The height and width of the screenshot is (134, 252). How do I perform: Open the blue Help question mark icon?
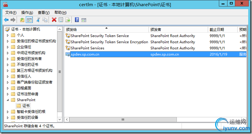point(77,20)
